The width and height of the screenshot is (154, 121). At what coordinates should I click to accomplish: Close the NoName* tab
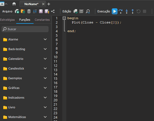point(43,4)
